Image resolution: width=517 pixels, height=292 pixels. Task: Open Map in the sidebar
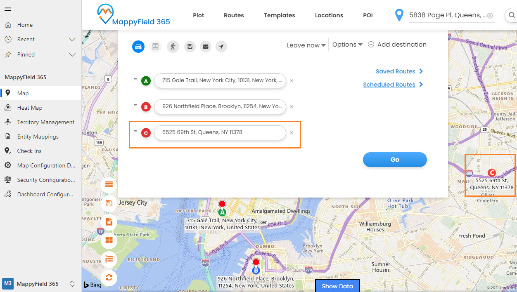(x=40, y=93)
